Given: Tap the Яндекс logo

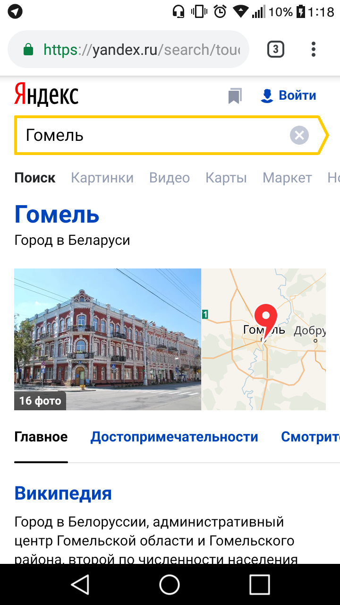Looking at the screenshot, I should pos(46,95).
